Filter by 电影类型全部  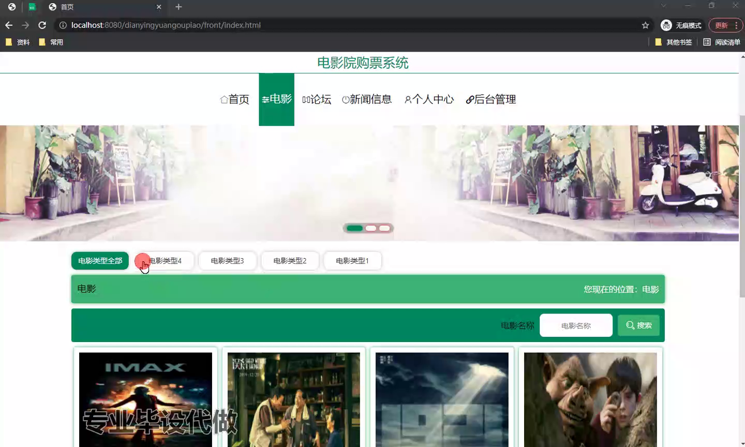pyautogui.click(x=100, y=261)
